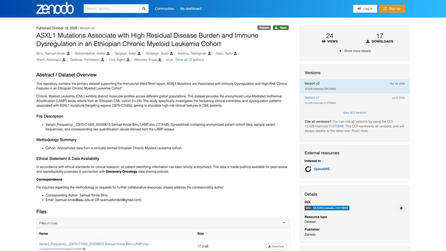Open My dashboard
Image resolution: width=446 pixels, height=251 pixels.
[x=191, y=9]
